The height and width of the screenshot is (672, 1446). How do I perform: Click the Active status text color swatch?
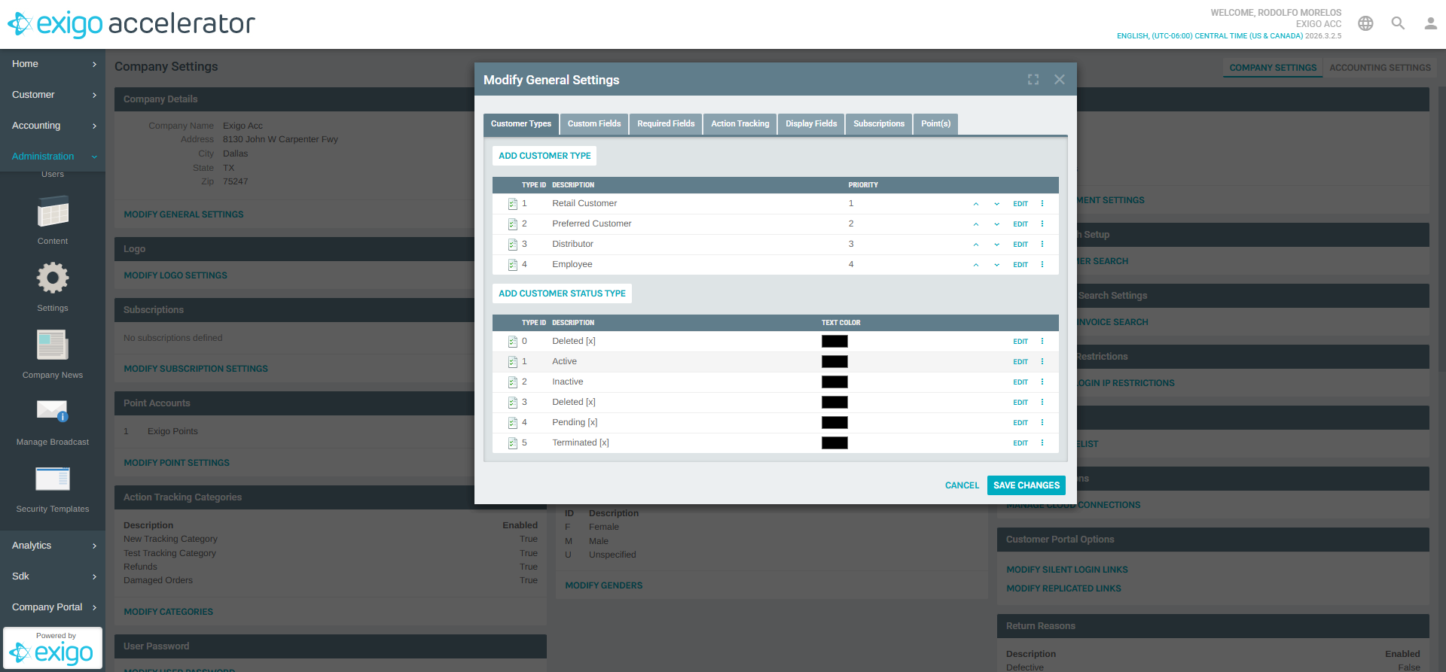(x=834, y=362)
